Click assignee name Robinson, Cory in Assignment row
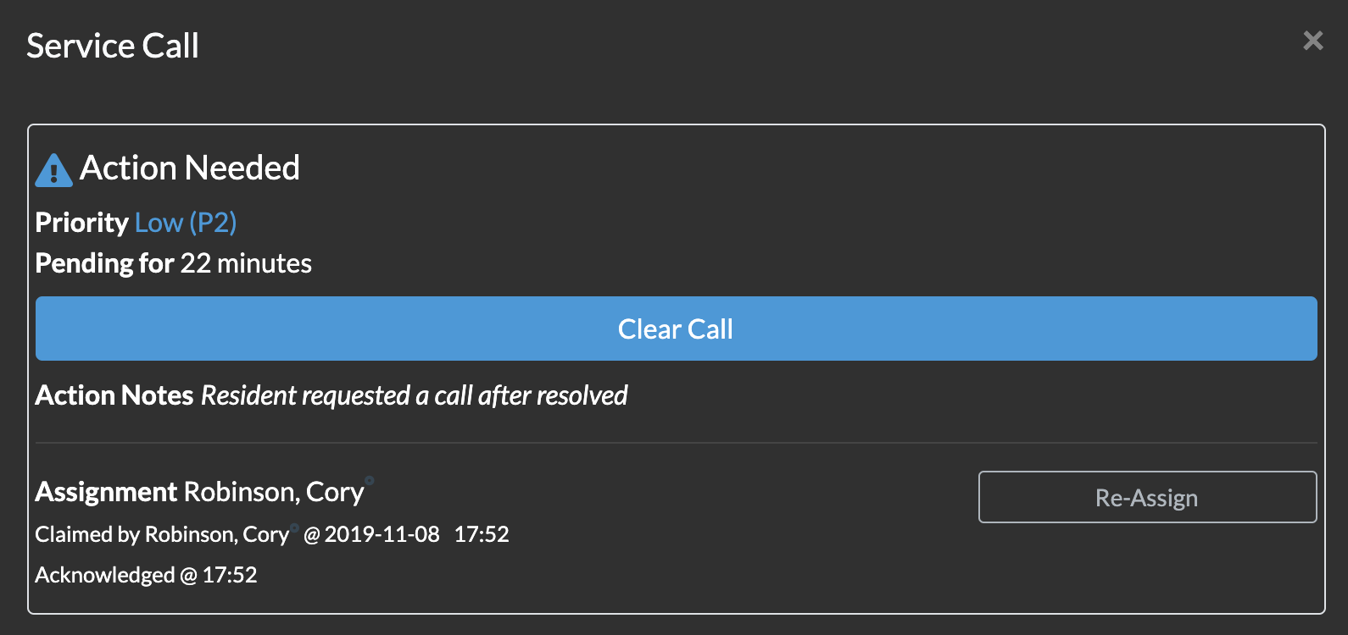Image resolution: width=1348 pixels, height=635 pixels. point(274,492)
